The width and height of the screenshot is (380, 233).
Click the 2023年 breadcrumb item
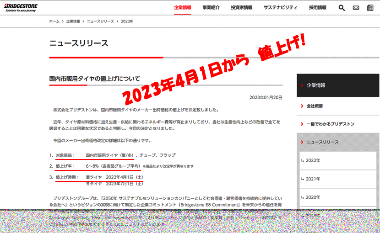[127, 21]
